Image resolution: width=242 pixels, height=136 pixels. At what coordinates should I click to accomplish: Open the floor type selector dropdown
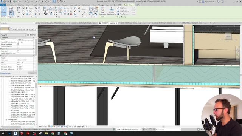36,29
